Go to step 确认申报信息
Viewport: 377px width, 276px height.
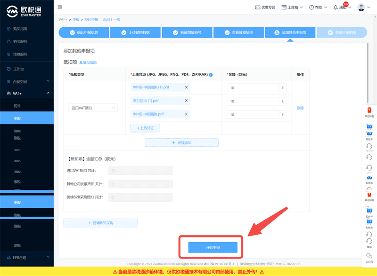(x=84, y=32)
